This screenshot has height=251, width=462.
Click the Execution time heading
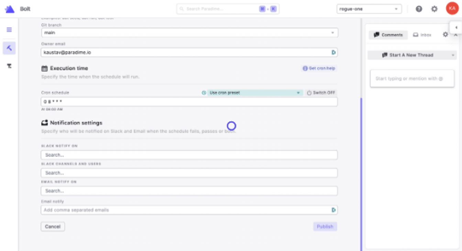[x=69, y=68]
